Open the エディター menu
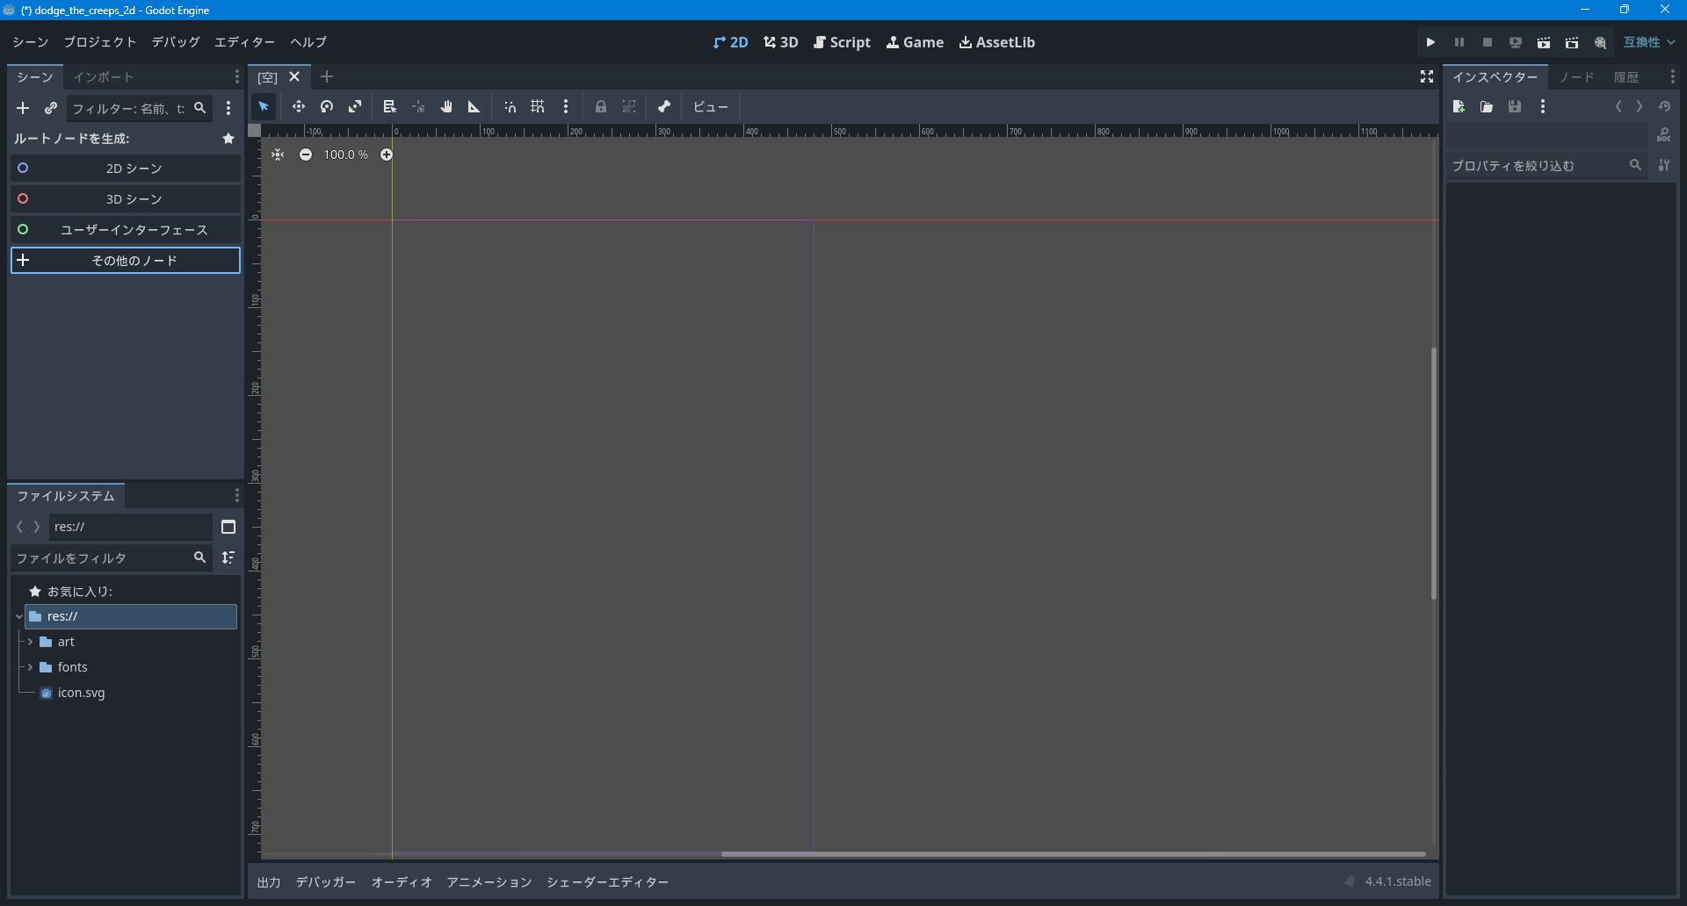The image size is (1687, 906). point(245,42)
